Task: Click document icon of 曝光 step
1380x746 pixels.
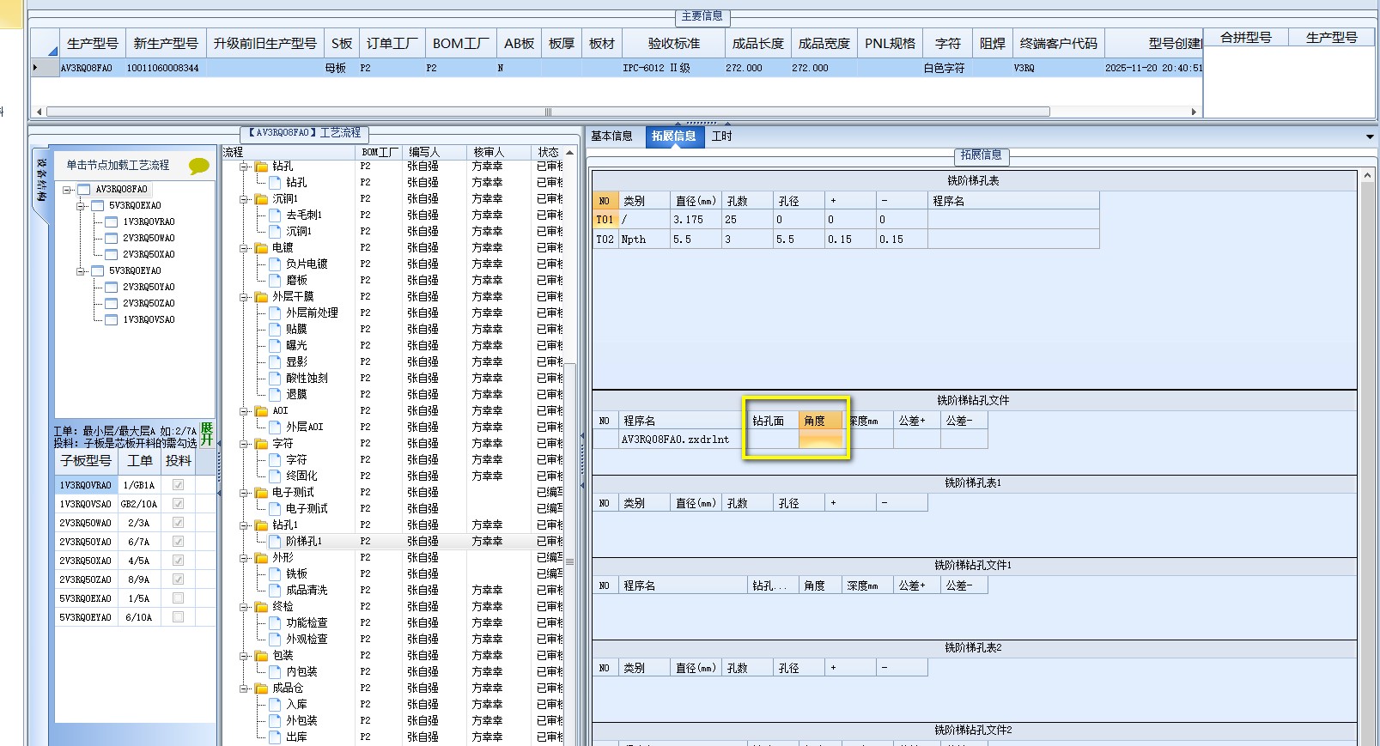Action: (x=275, y=346)
